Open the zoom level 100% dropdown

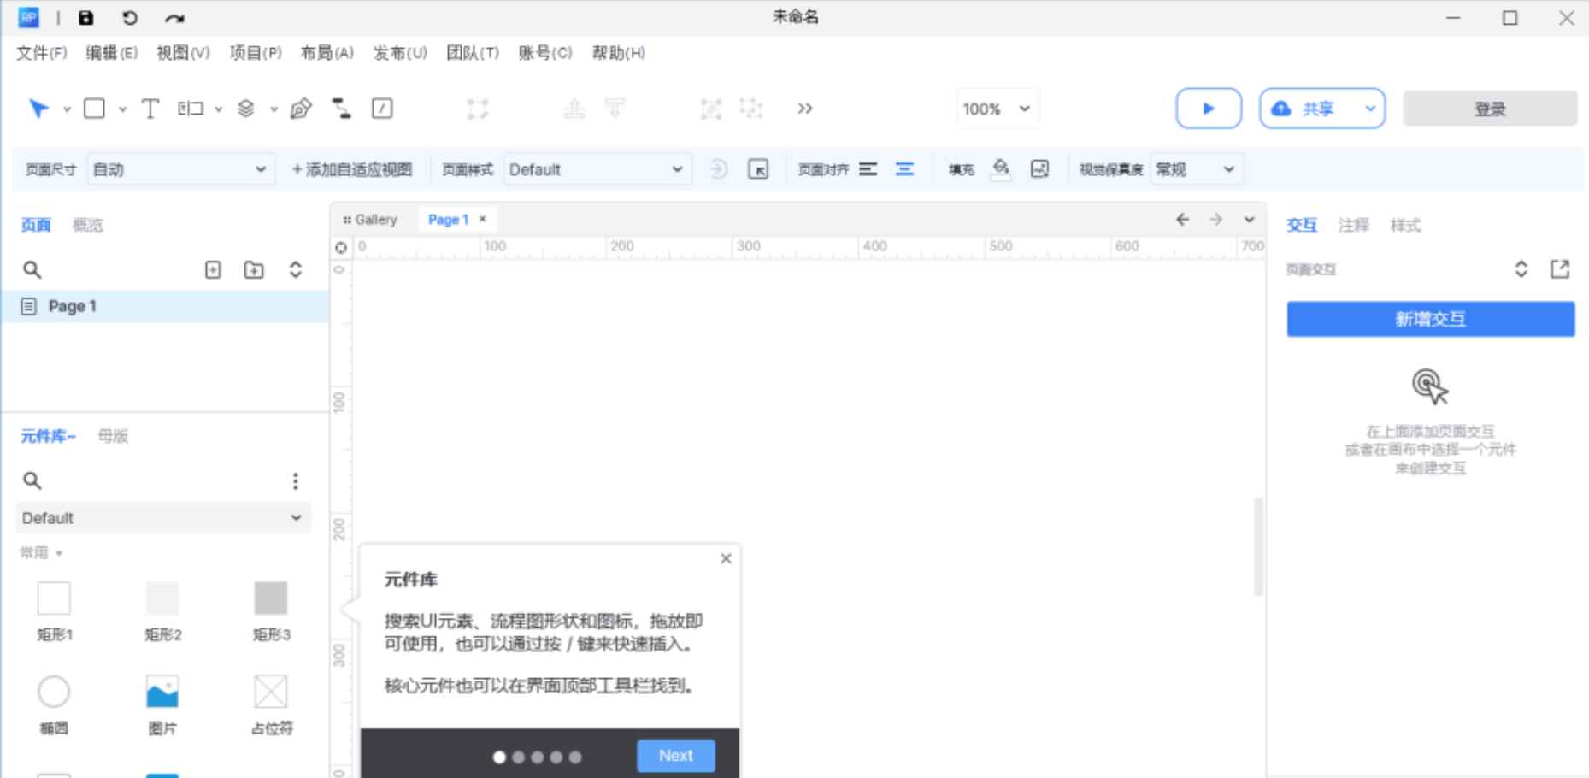[x=997, y=109]
